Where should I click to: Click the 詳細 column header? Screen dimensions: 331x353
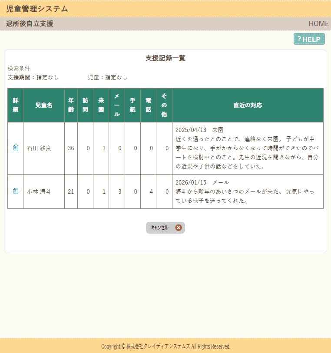(15, 105)
